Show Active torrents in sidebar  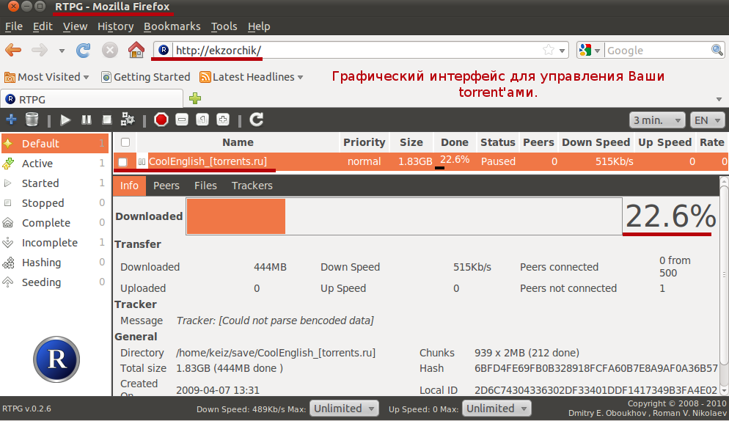54,164
